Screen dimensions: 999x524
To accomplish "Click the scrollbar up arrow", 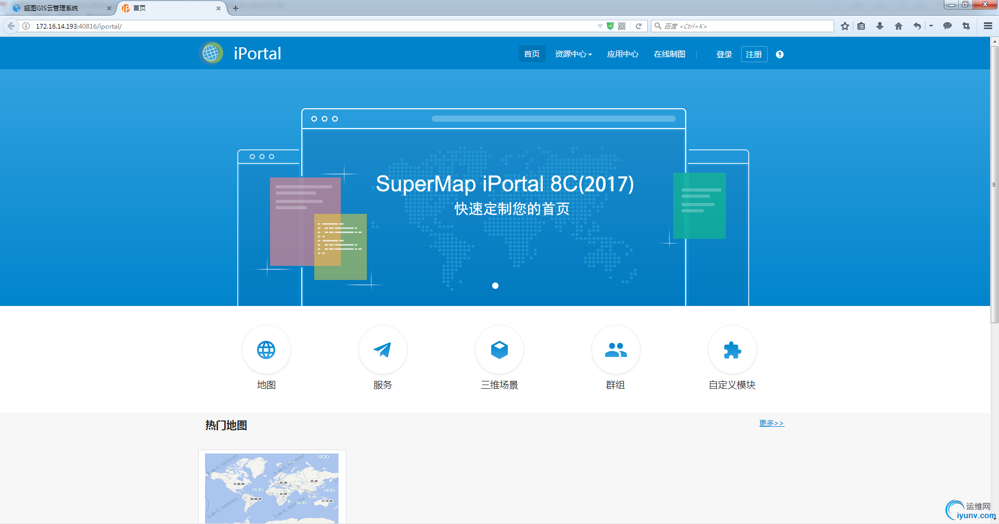I will point(994,41).
